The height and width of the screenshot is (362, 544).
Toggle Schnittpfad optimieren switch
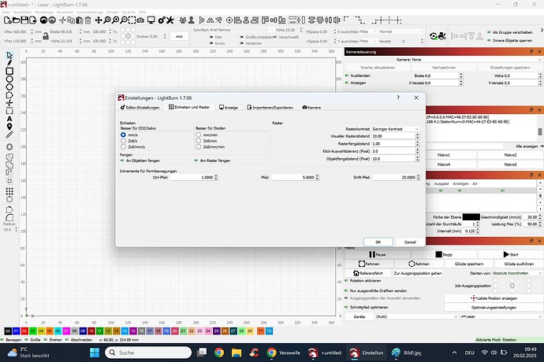(347, 307)
